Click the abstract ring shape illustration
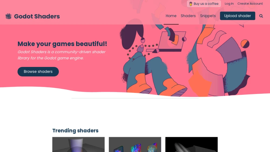The width and height of the screenshot is (270, 152). pos(219,60)
